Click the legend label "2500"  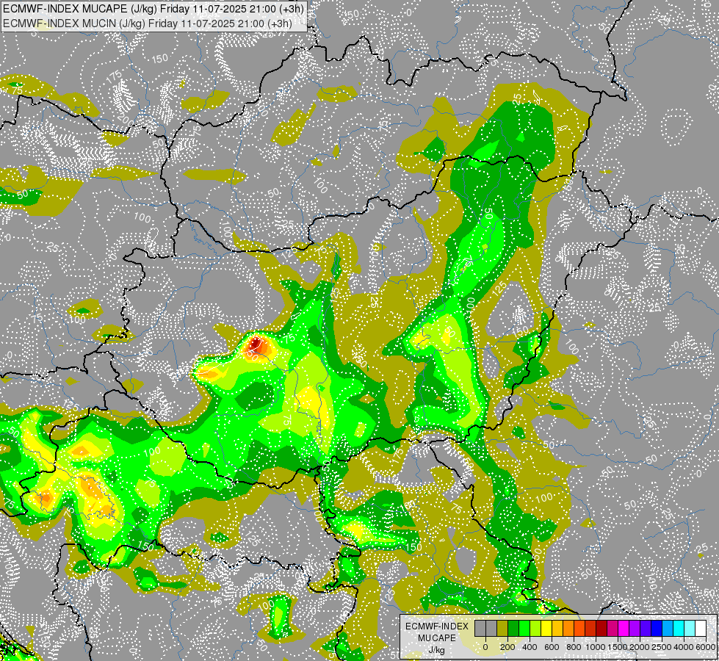click(662, 647)
